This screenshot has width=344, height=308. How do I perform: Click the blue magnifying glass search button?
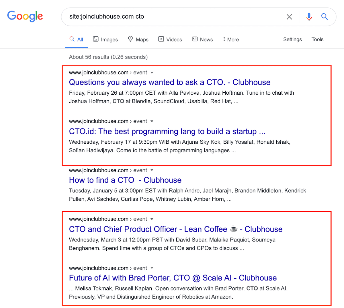pyautogui.click(x=325, y=17)
